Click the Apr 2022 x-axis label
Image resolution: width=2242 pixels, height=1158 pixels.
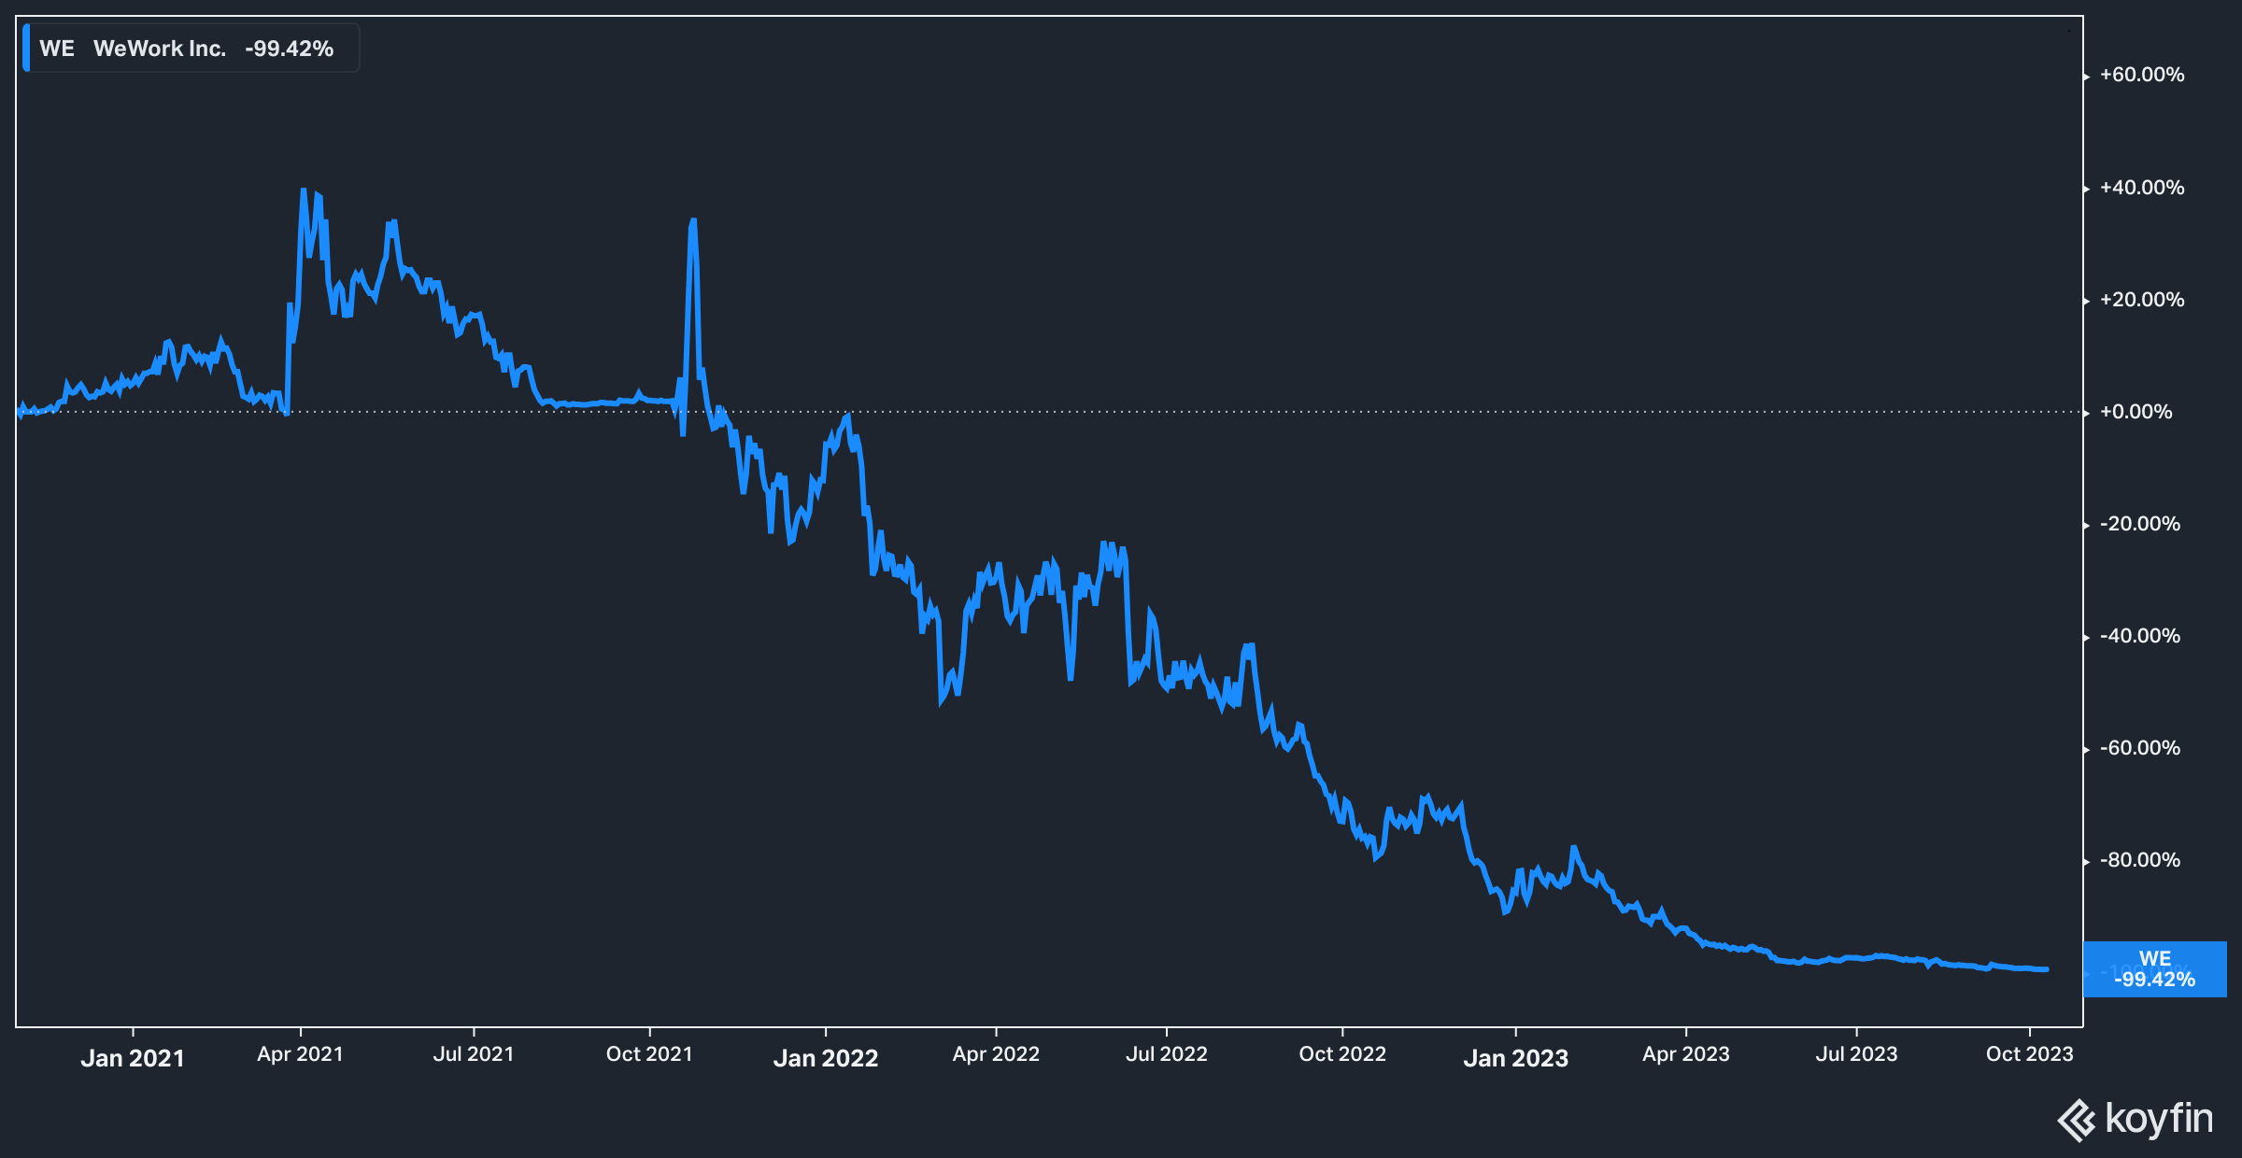[x=996, y=1054]
